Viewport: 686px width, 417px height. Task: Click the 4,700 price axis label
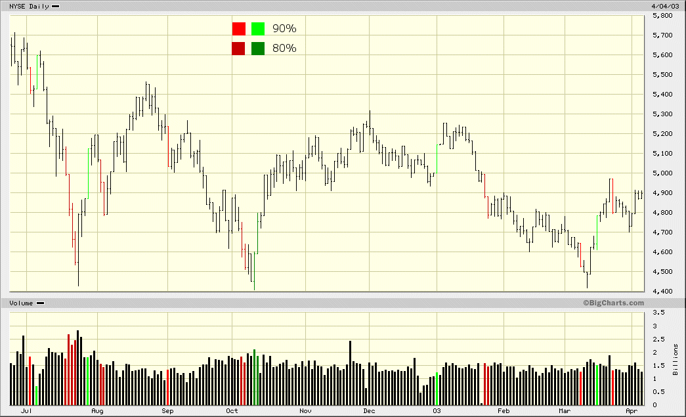(662, 232)
